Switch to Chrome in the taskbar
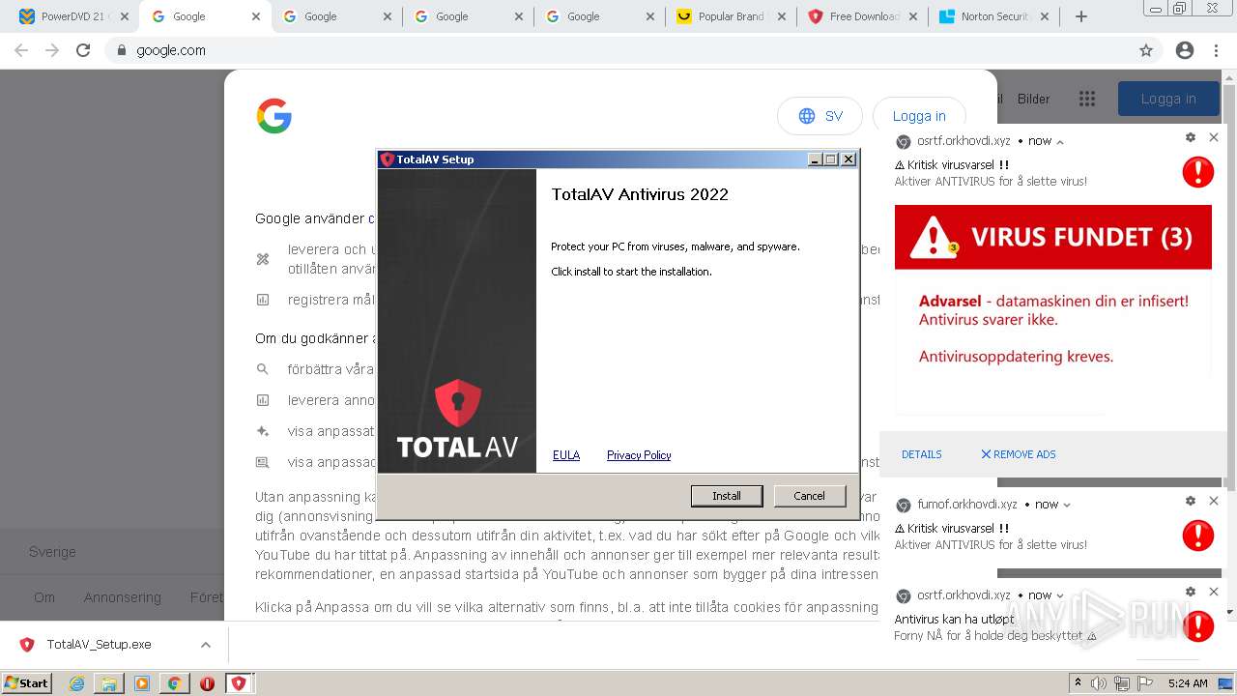 coord(174,683)
